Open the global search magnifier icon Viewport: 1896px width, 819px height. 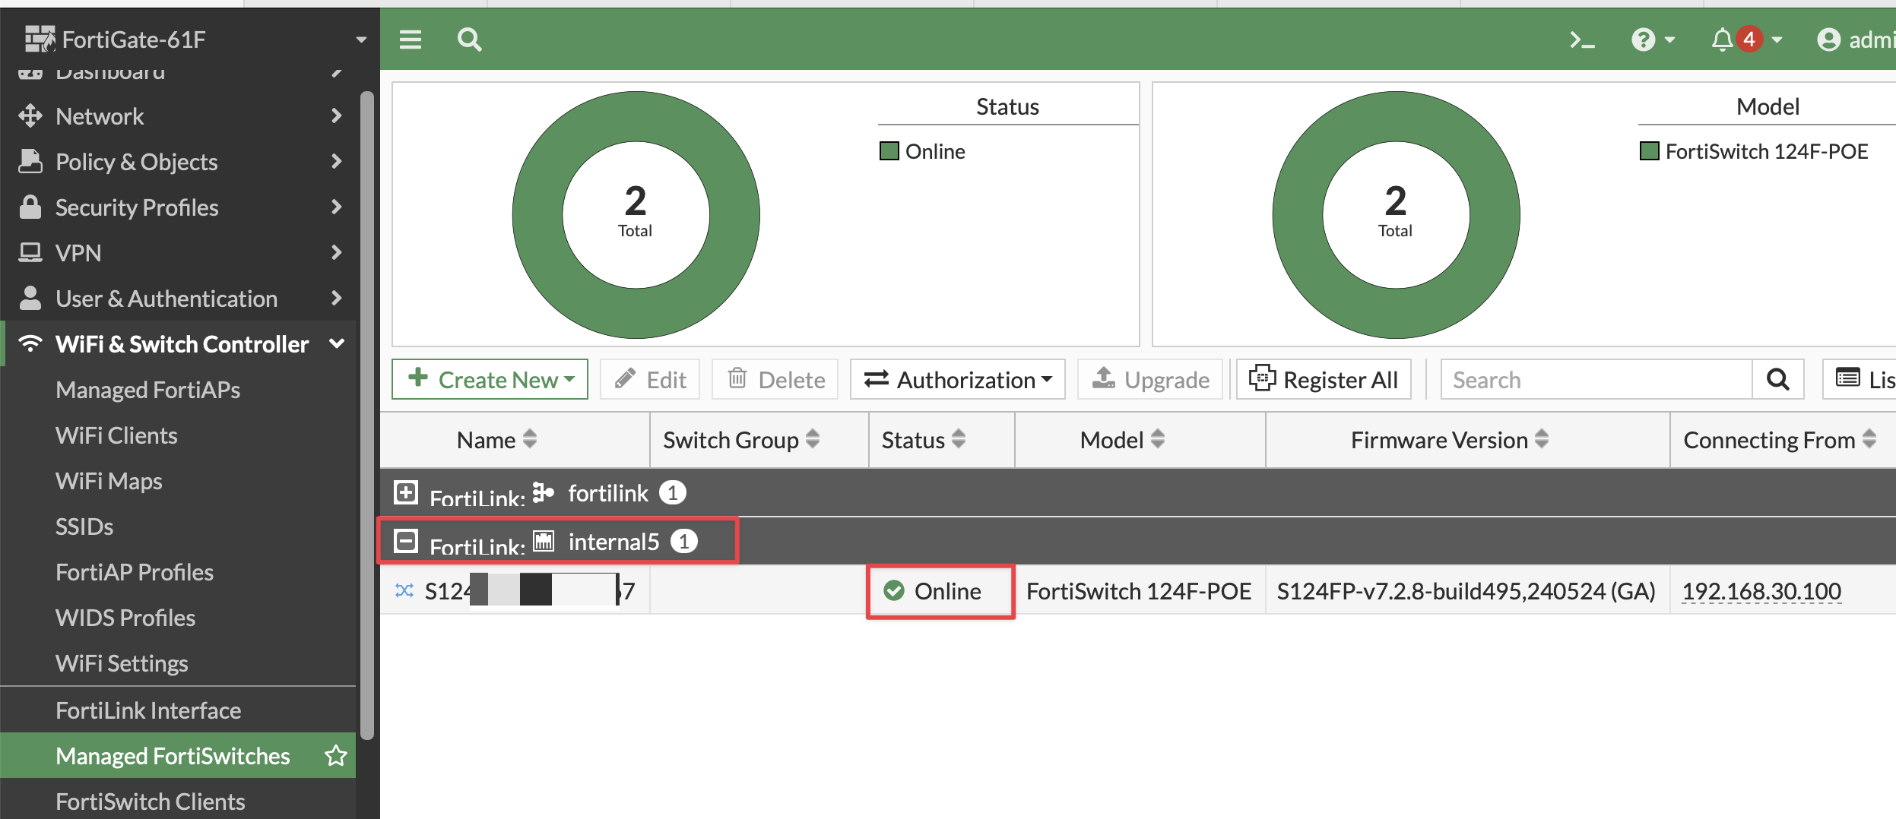click(x=470, y=40)
